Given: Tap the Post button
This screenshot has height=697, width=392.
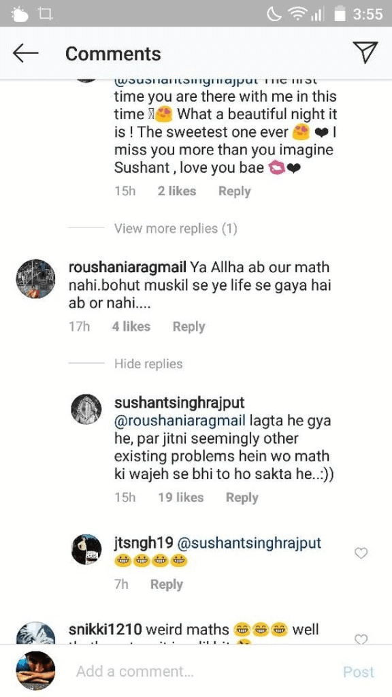Looking at the screenshot, I should (x=359, y=672).
